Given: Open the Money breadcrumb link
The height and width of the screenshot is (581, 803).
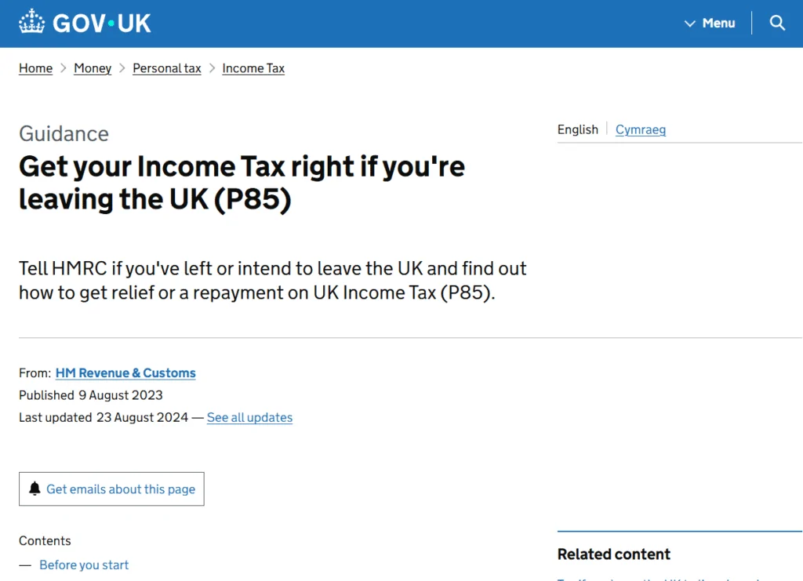Looking at the screenshot, I should (x=93, y=68).
